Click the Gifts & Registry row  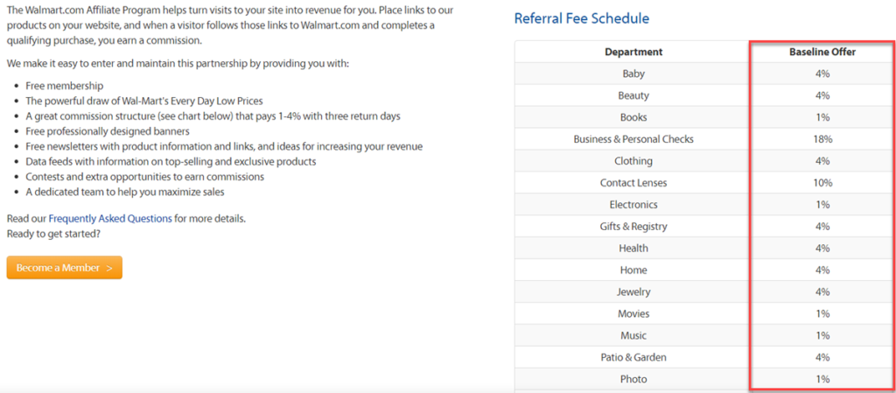[633, 227]
